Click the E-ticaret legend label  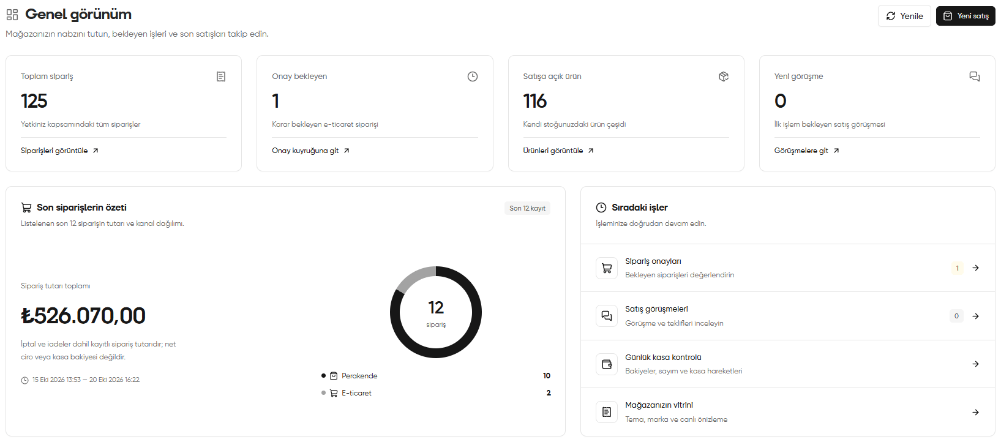[x=356, y=393]
